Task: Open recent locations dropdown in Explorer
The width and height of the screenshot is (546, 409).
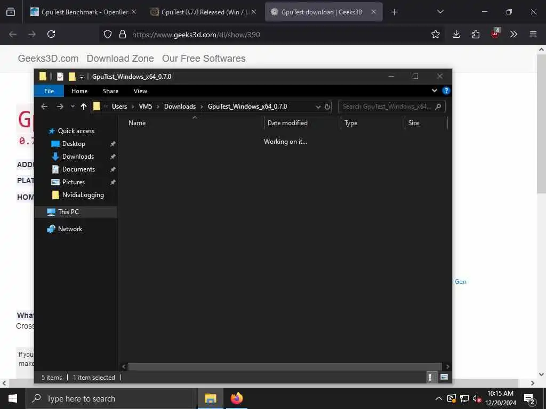Action: coord(73,107)
